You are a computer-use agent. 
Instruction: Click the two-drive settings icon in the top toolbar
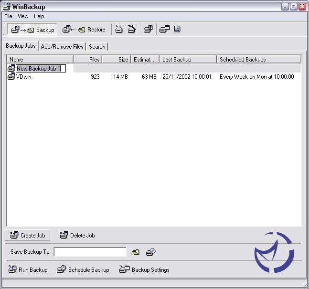point(164,30)
